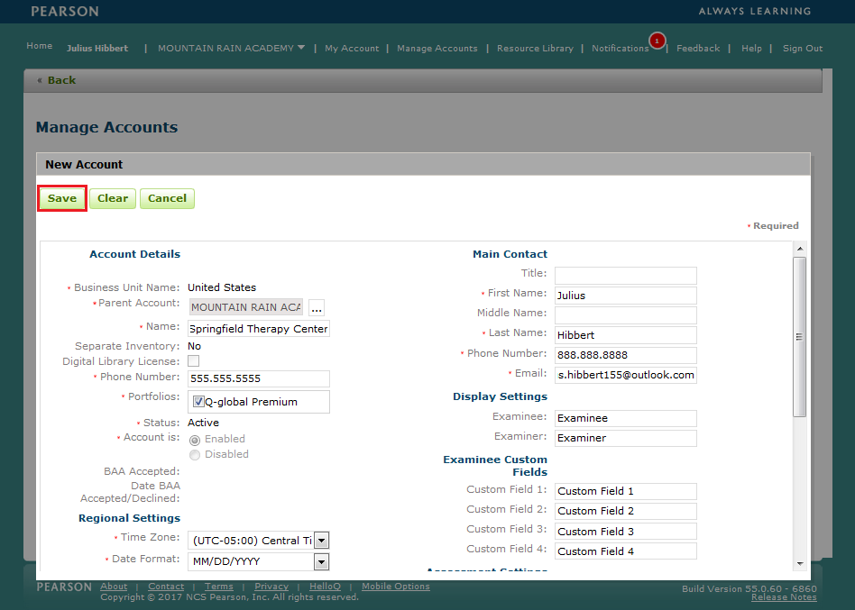The image size is (855, 610).
Task: Uncheck Q-global Premium portfolio checkbox
Action: [x=198, y=402]
